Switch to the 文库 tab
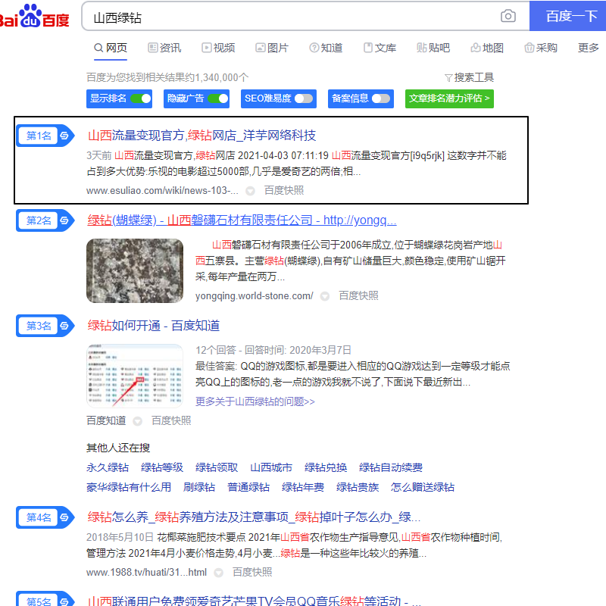 [380, 48]
